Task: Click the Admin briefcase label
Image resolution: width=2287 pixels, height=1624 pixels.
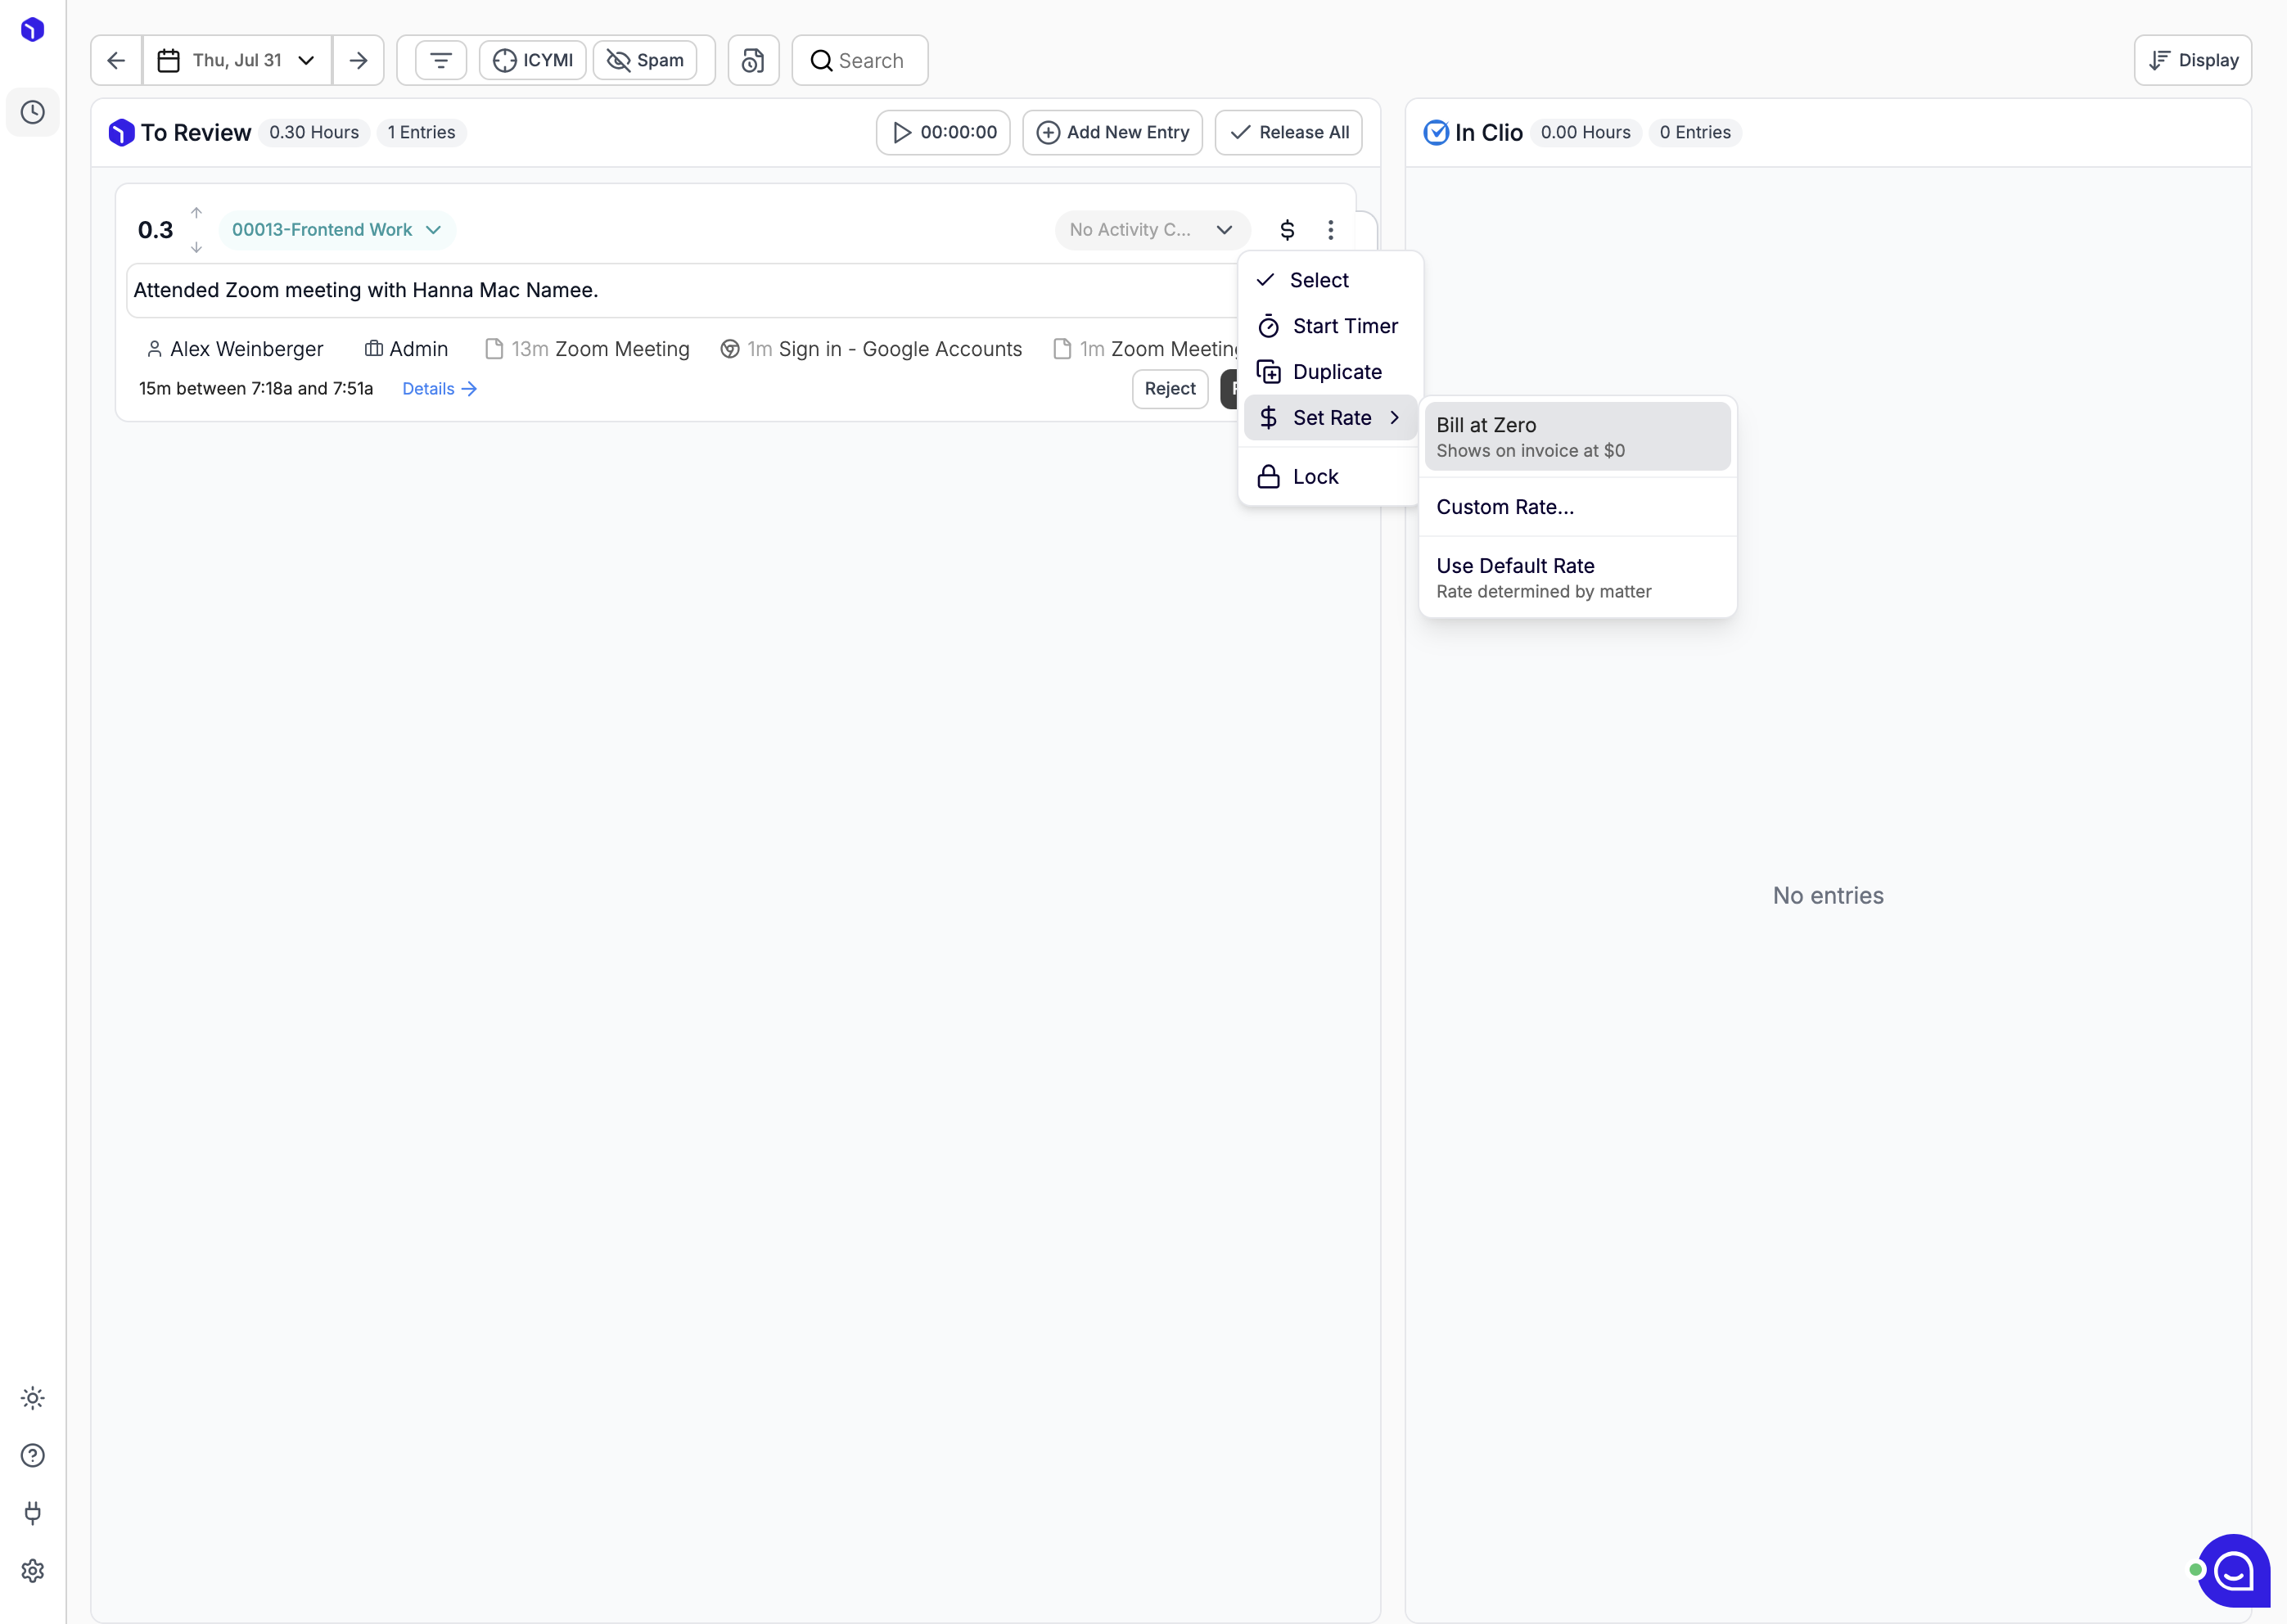Action: pyautogui.click(x=406, y=349)
